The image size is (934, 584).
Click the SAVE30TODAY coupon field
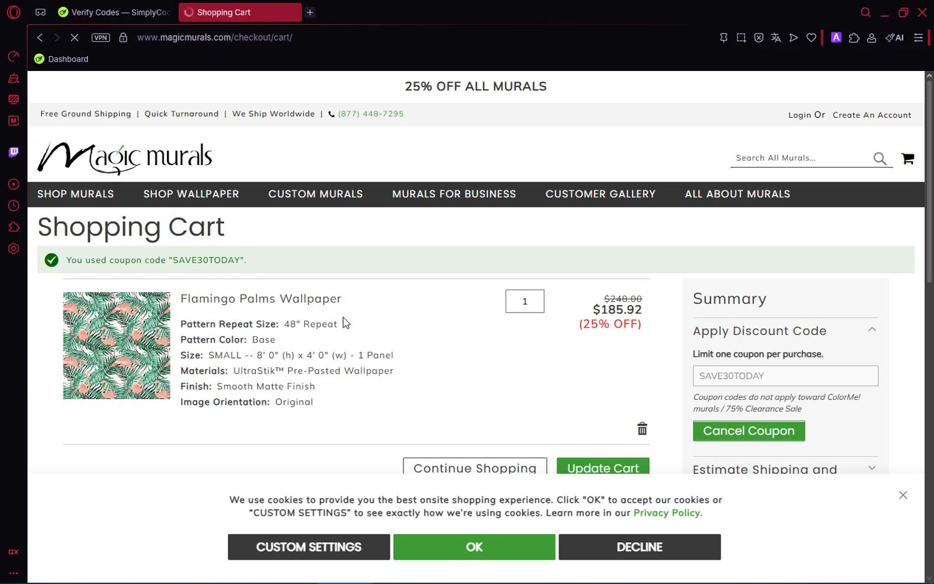(x=785, y=376)
